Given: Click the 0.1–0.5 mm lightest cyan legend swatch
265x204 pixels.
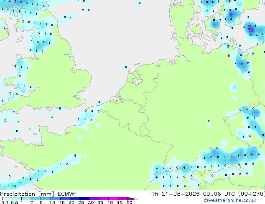Looking at the screenshot, I should click(x=7, y=199).
